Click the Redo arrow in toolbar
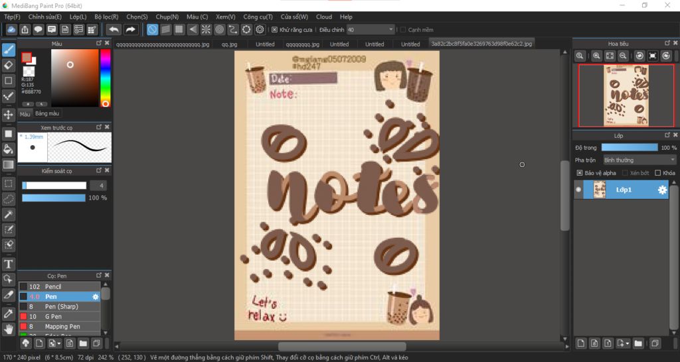 click(130, 29)
